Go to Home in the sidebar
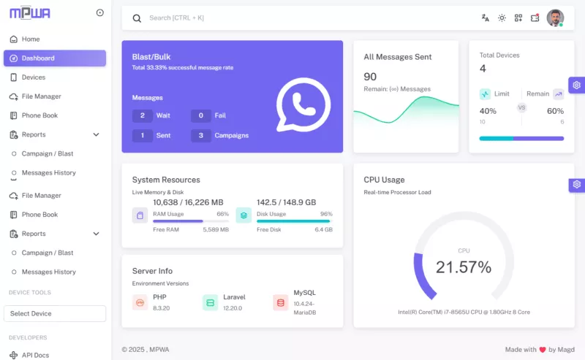This screenshot has height=360, width=585. pos(31,39)
